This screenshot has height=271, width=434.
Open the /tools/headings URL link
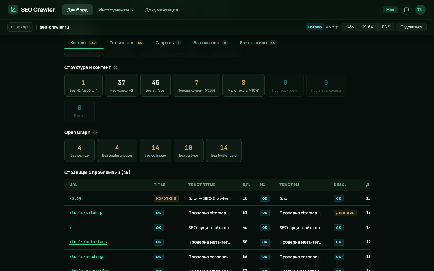pos(87,257)
